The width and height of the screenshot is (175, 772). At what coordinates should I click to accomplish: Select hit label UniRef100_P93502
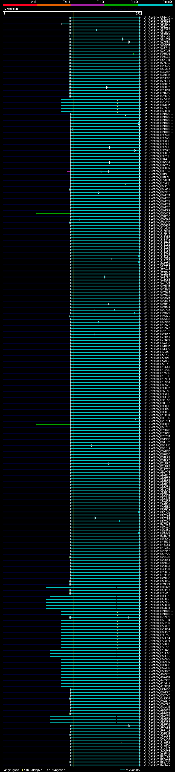(157, 313)
